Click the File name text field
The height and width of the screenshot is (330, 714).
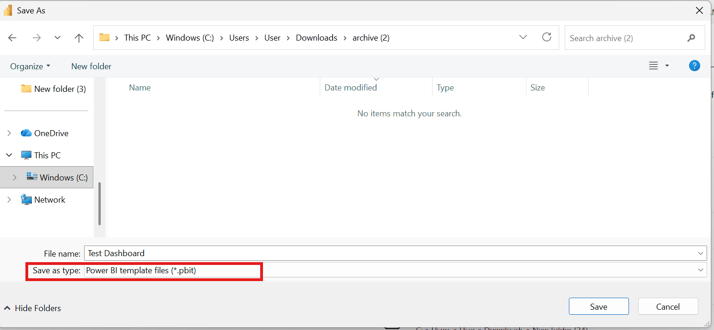pyautogui.click(x=388, y=253)
